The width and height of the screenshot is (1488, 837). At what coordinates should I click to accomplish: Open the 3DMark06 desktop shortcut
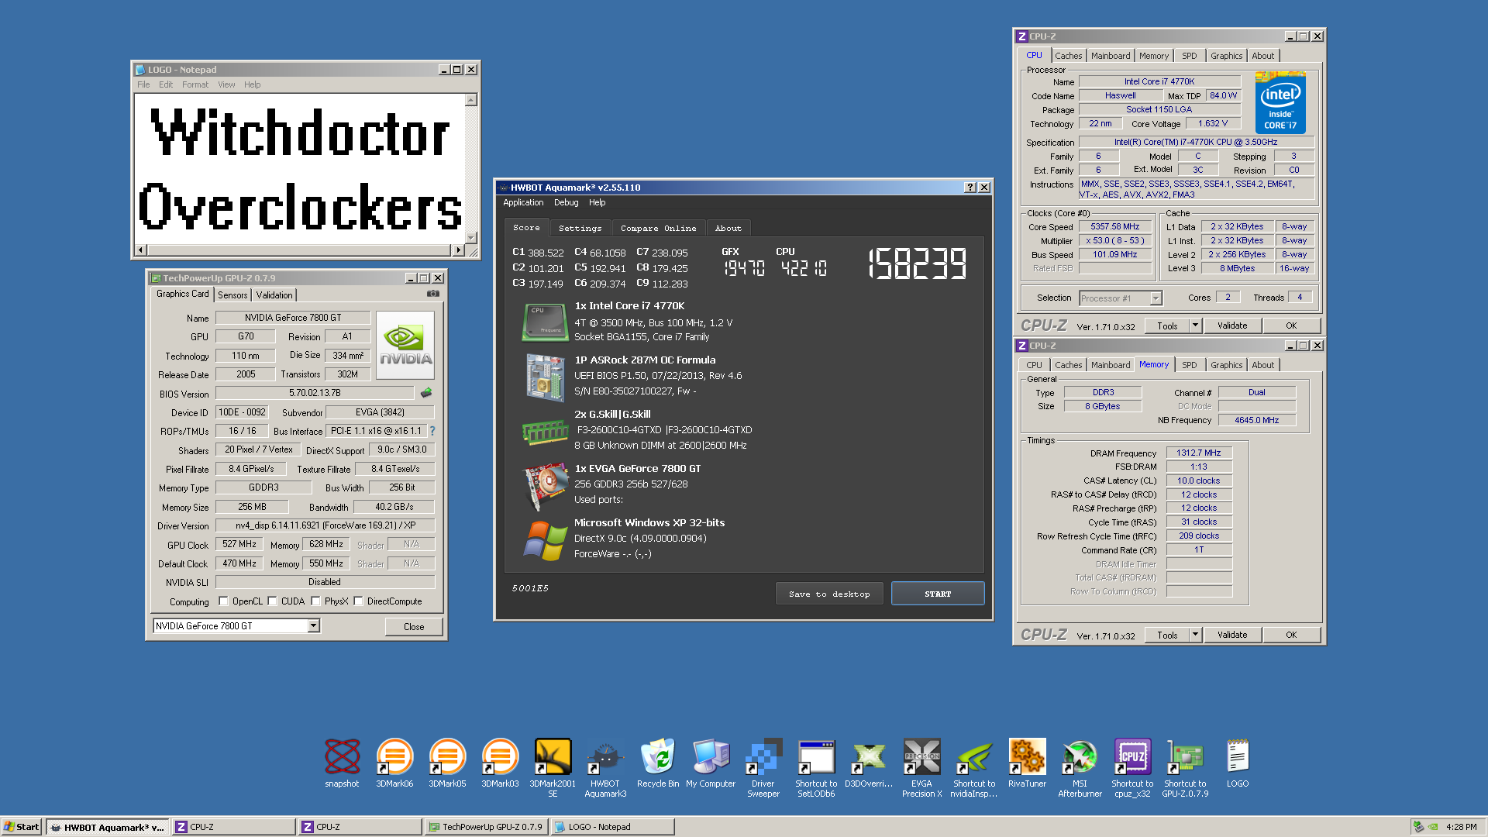tap(394, 756)
